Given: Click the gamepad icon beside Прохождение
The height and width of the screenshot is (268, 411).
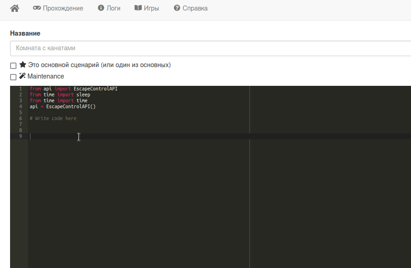Looking at the screenshot, I should click(x=37, y=8).
